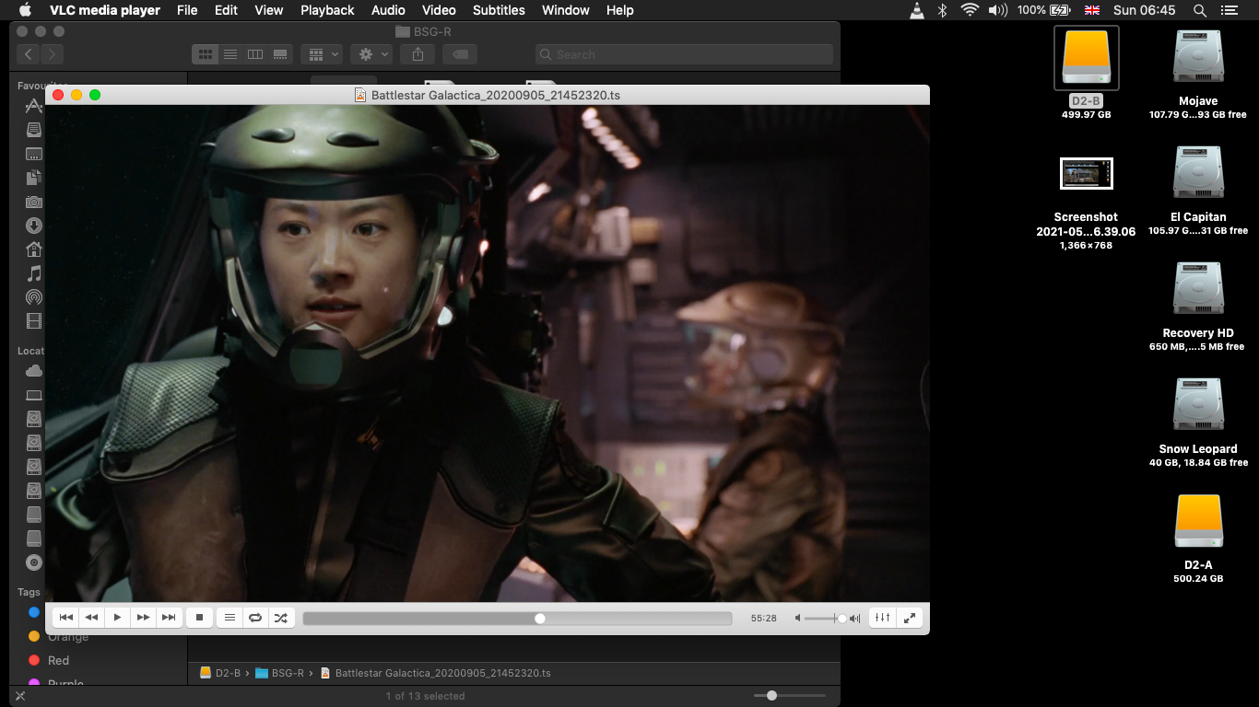Open the Audio menu
Screen dimensions: 1259x707
coord(388,10)
